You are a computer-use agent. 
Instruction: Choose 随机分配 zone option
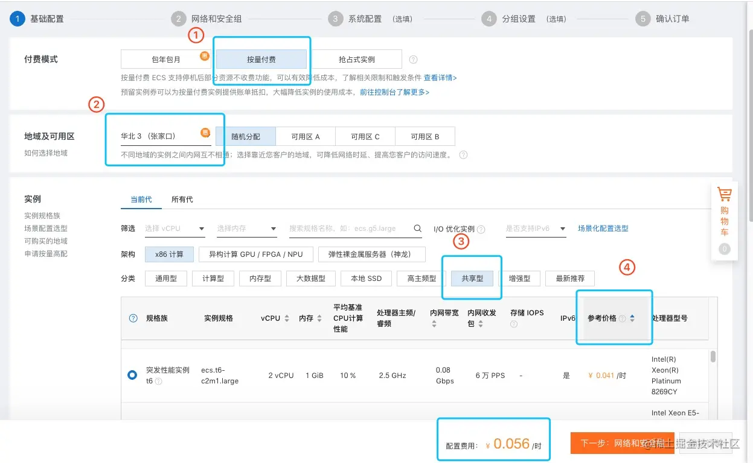coord(246,136)
